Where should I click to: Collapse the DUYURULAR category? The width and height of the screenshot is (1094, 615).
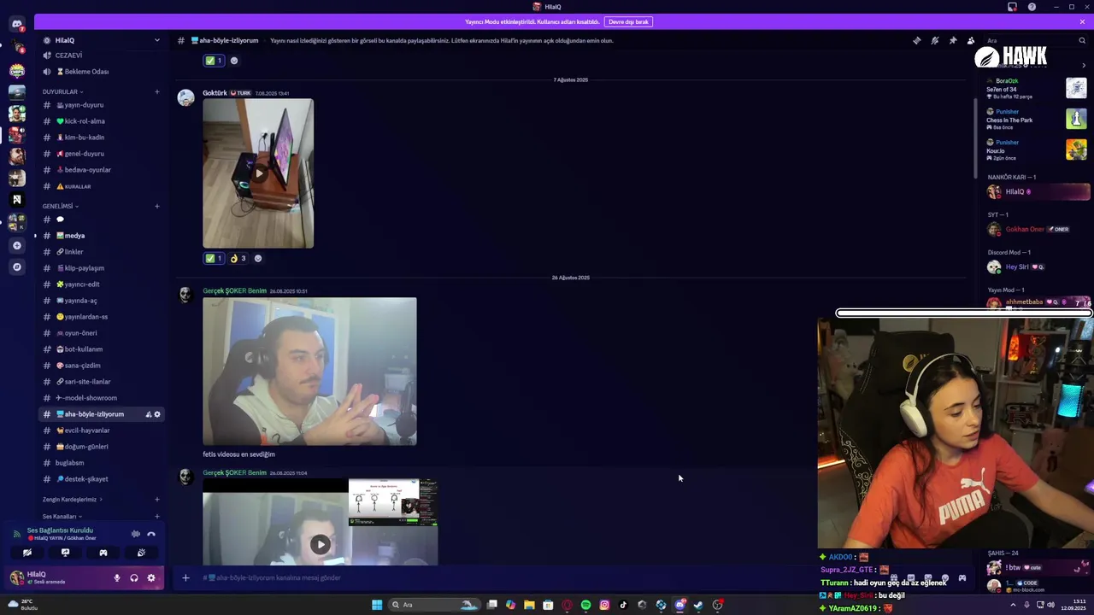click(x=62, y=91)
